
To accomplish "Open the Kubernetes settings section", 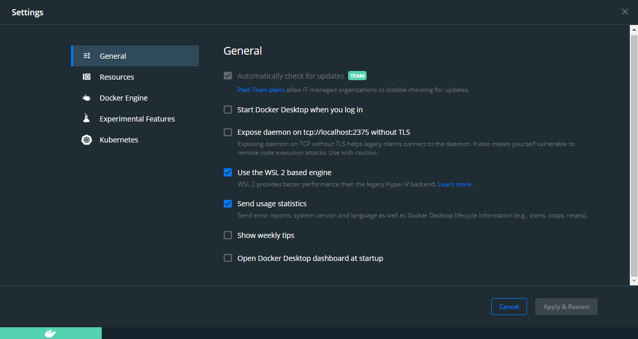I will point(135,140).
